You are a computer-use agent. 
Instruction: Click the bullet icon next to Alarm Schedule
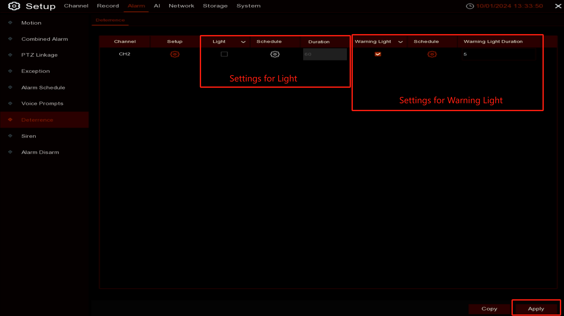point(10,87)
